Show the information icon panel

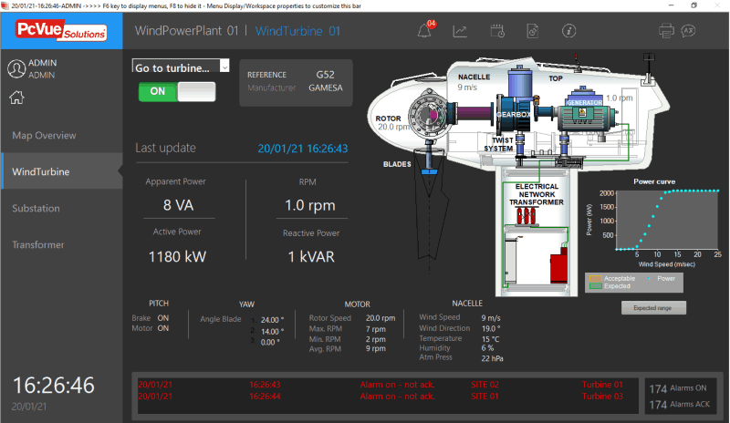568,32
